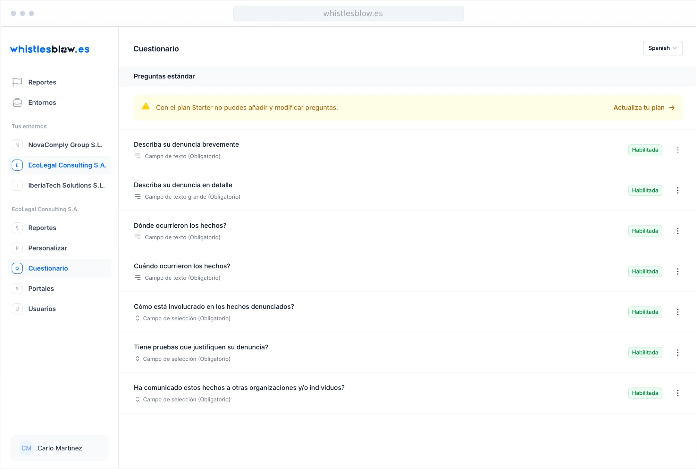
Task: Open options menu for 'Tiene pruebas' question
Action: (x=678, y=352)
